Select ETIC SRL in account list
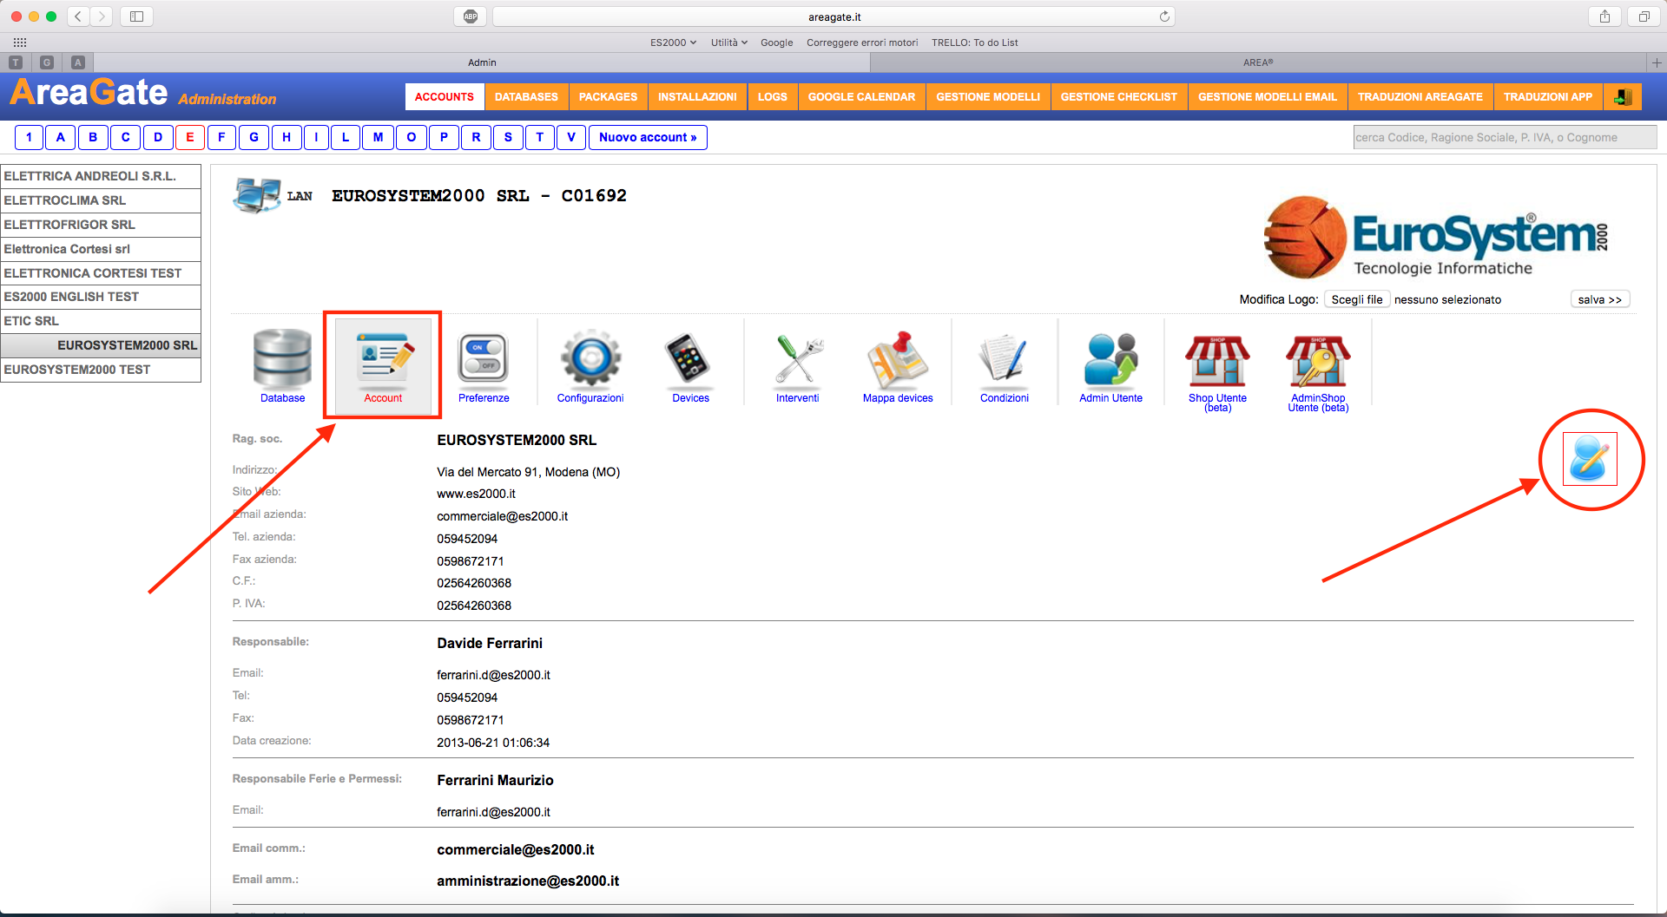The width and height of the screenshot is (1667, 917). pos(101,321)
